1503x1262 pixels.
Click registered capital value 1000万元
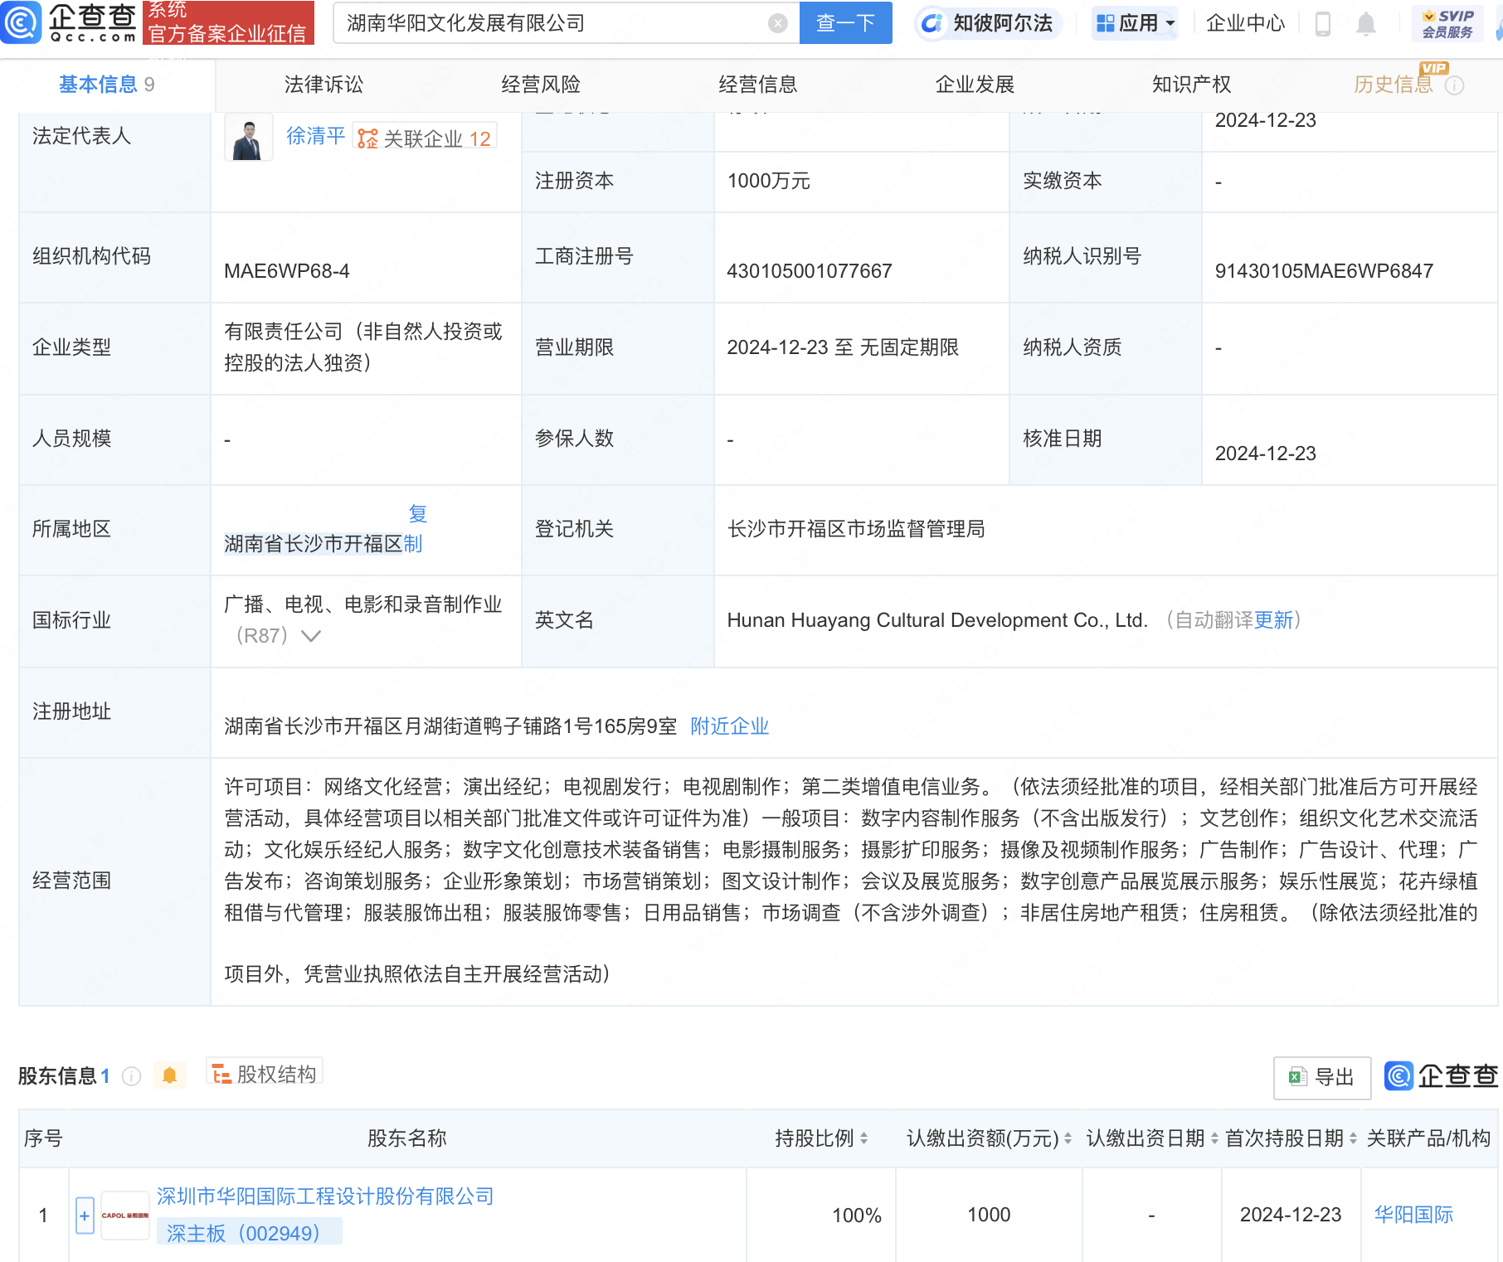[x=768, y=181]
